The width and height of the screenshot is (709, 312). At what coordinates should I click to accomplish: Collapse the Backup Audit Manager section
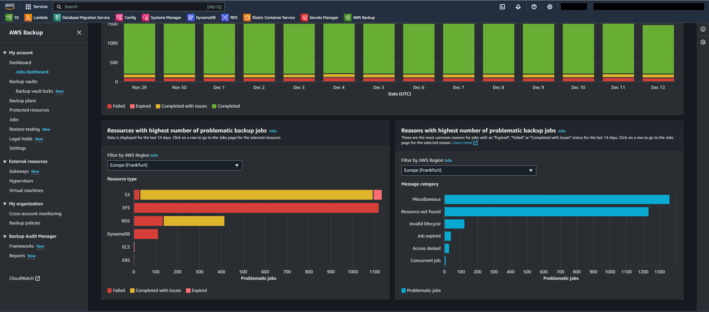coord(5,236)
